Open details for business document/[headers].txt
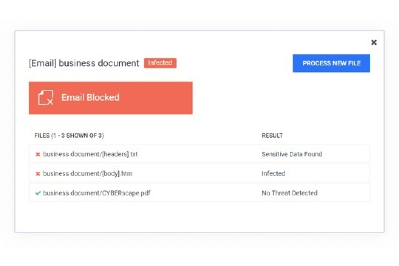The image size is (399, 266). click(x=90, y=154)
